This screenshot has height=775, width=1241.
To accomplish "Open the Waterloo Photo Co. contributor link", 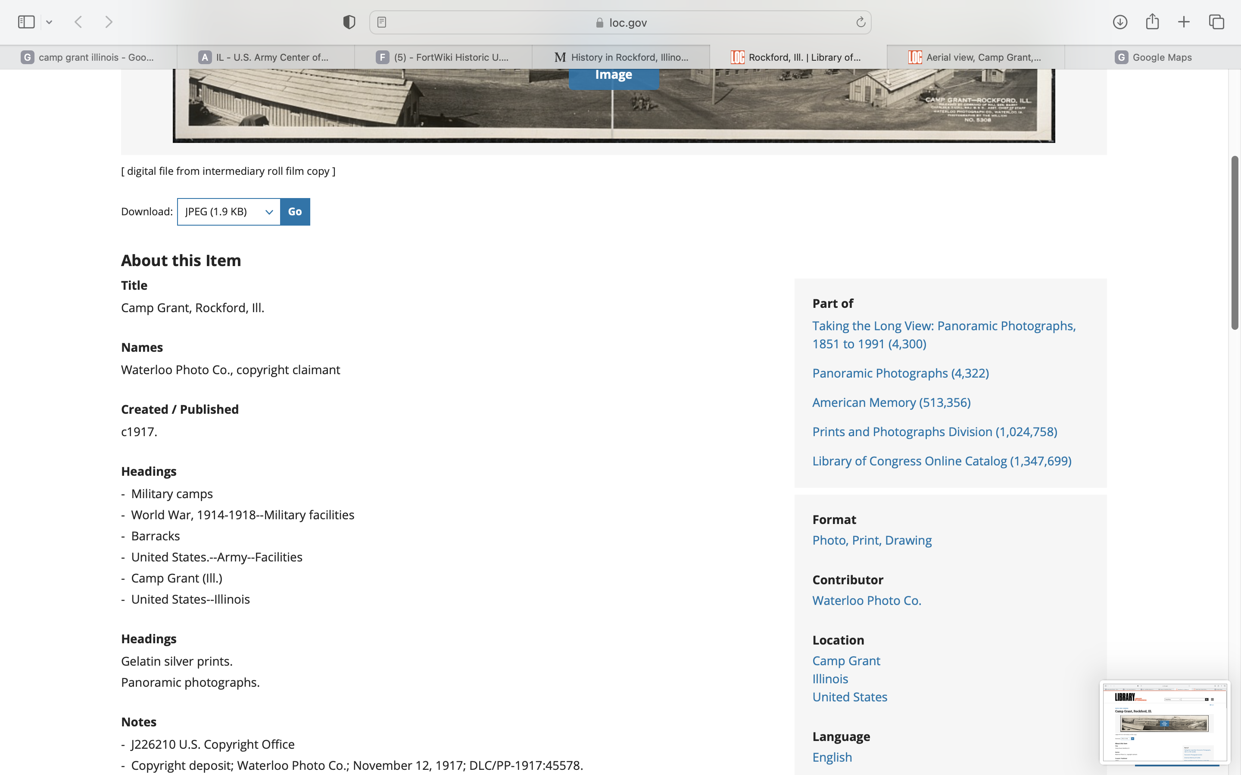I will pyautogui.click(x=867, y=600).
